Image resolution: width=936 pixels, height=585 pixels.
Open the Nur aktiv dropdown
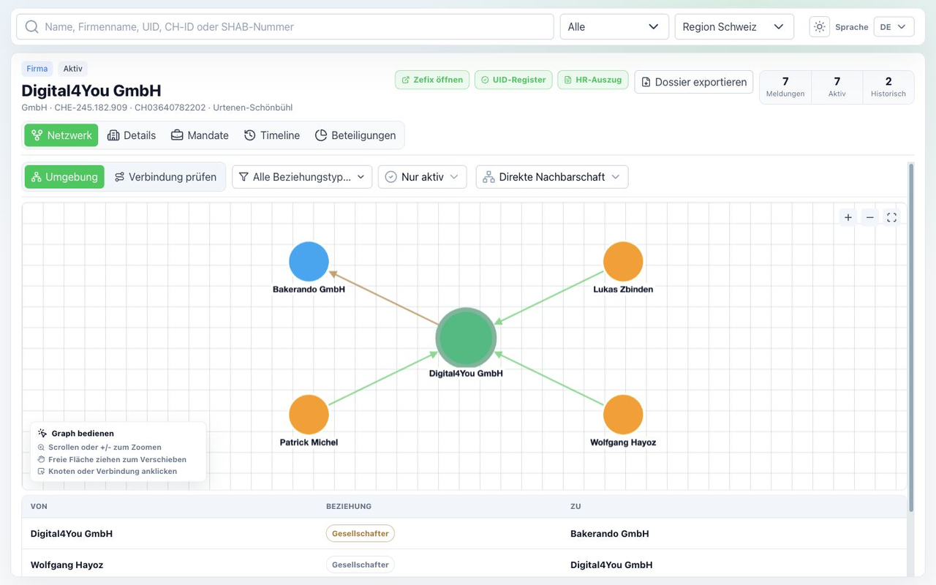click(423, 177)
